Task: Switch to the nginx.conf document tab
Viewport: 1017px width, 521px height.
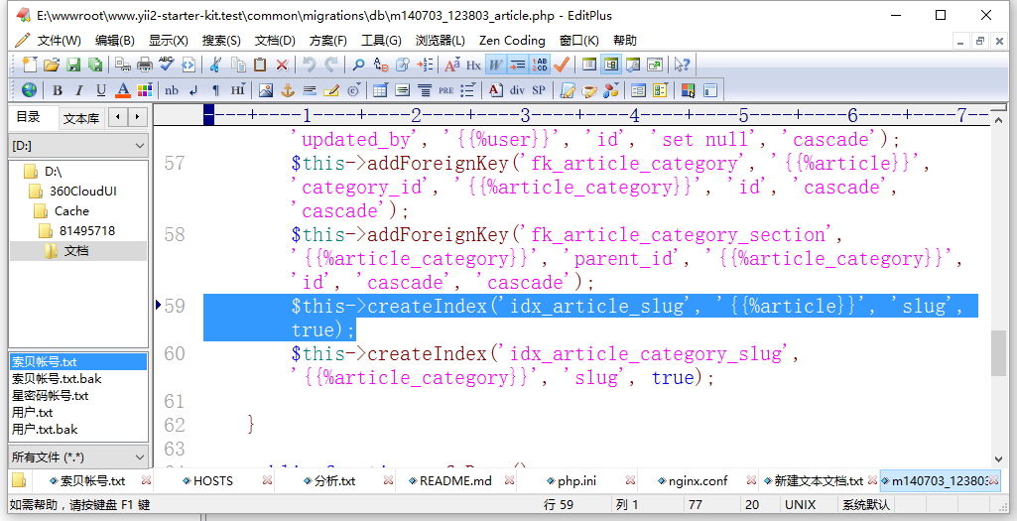Action: [697, 481]
